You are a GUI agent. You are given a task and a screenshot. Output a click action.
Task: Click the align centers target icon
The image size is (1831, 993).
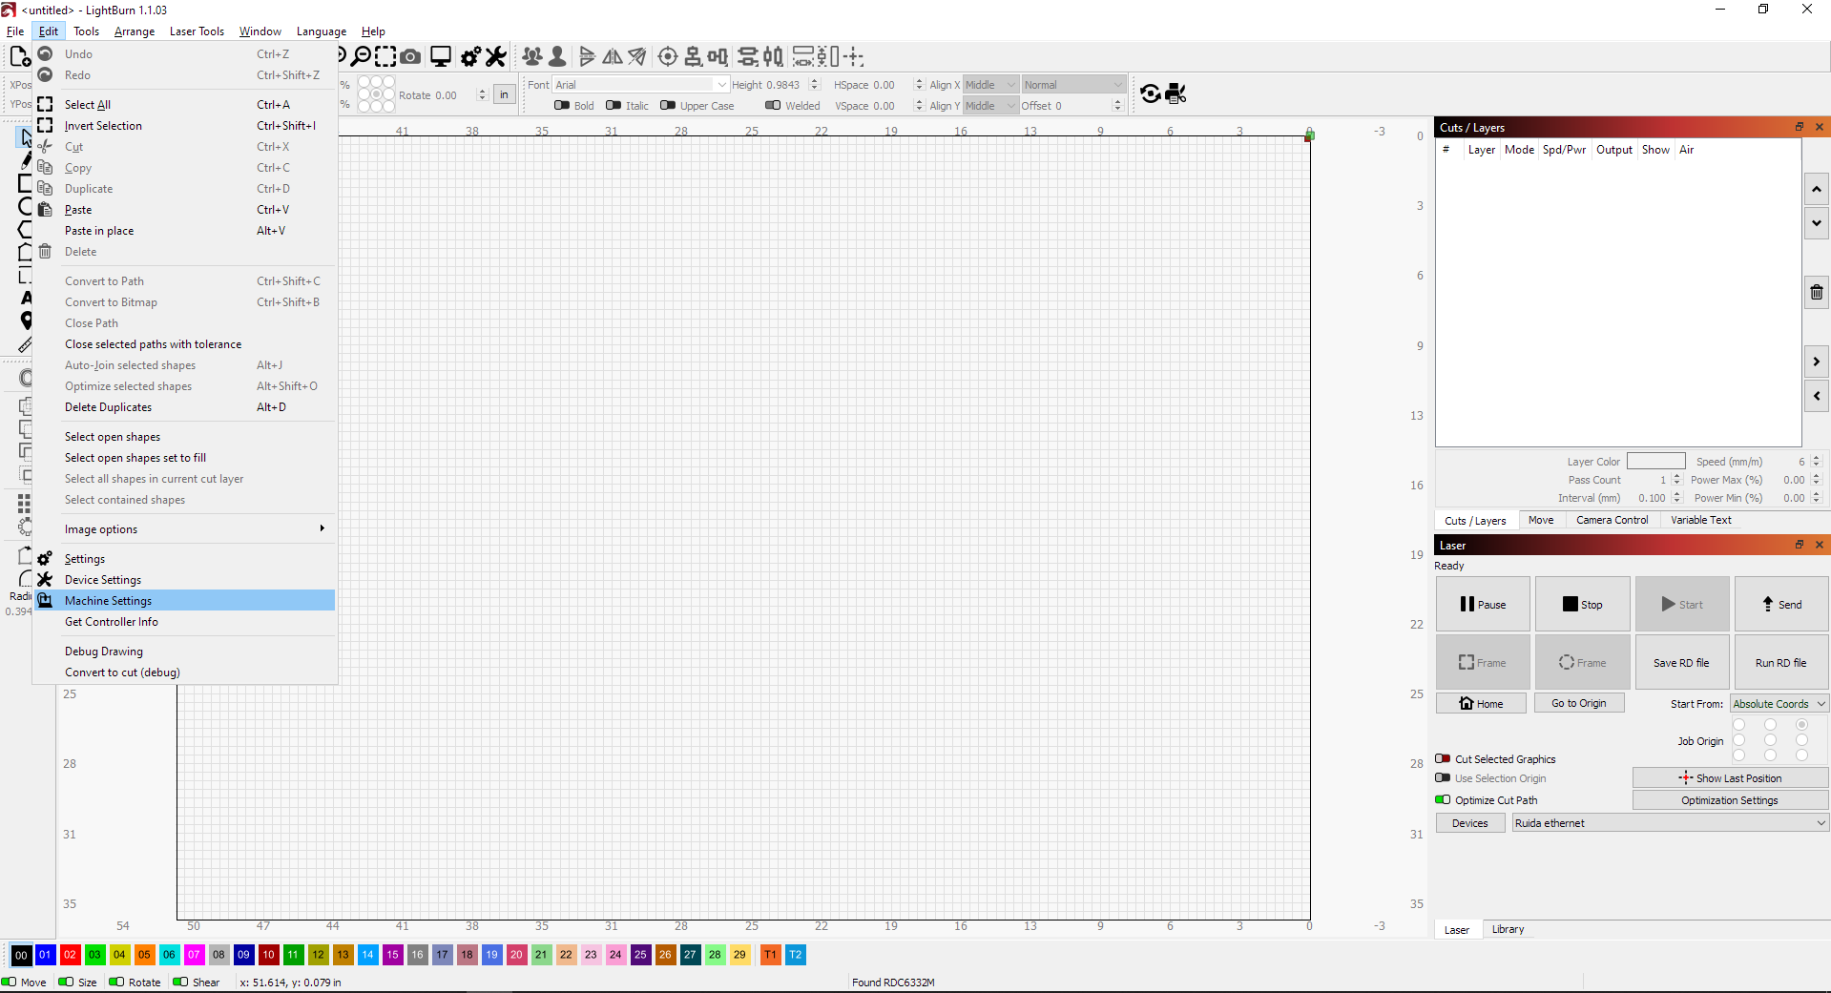tap(668, 57)
